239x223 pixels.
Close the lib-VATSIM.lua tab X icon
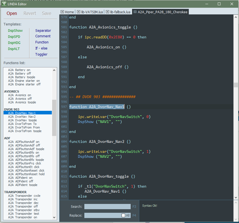78,12
